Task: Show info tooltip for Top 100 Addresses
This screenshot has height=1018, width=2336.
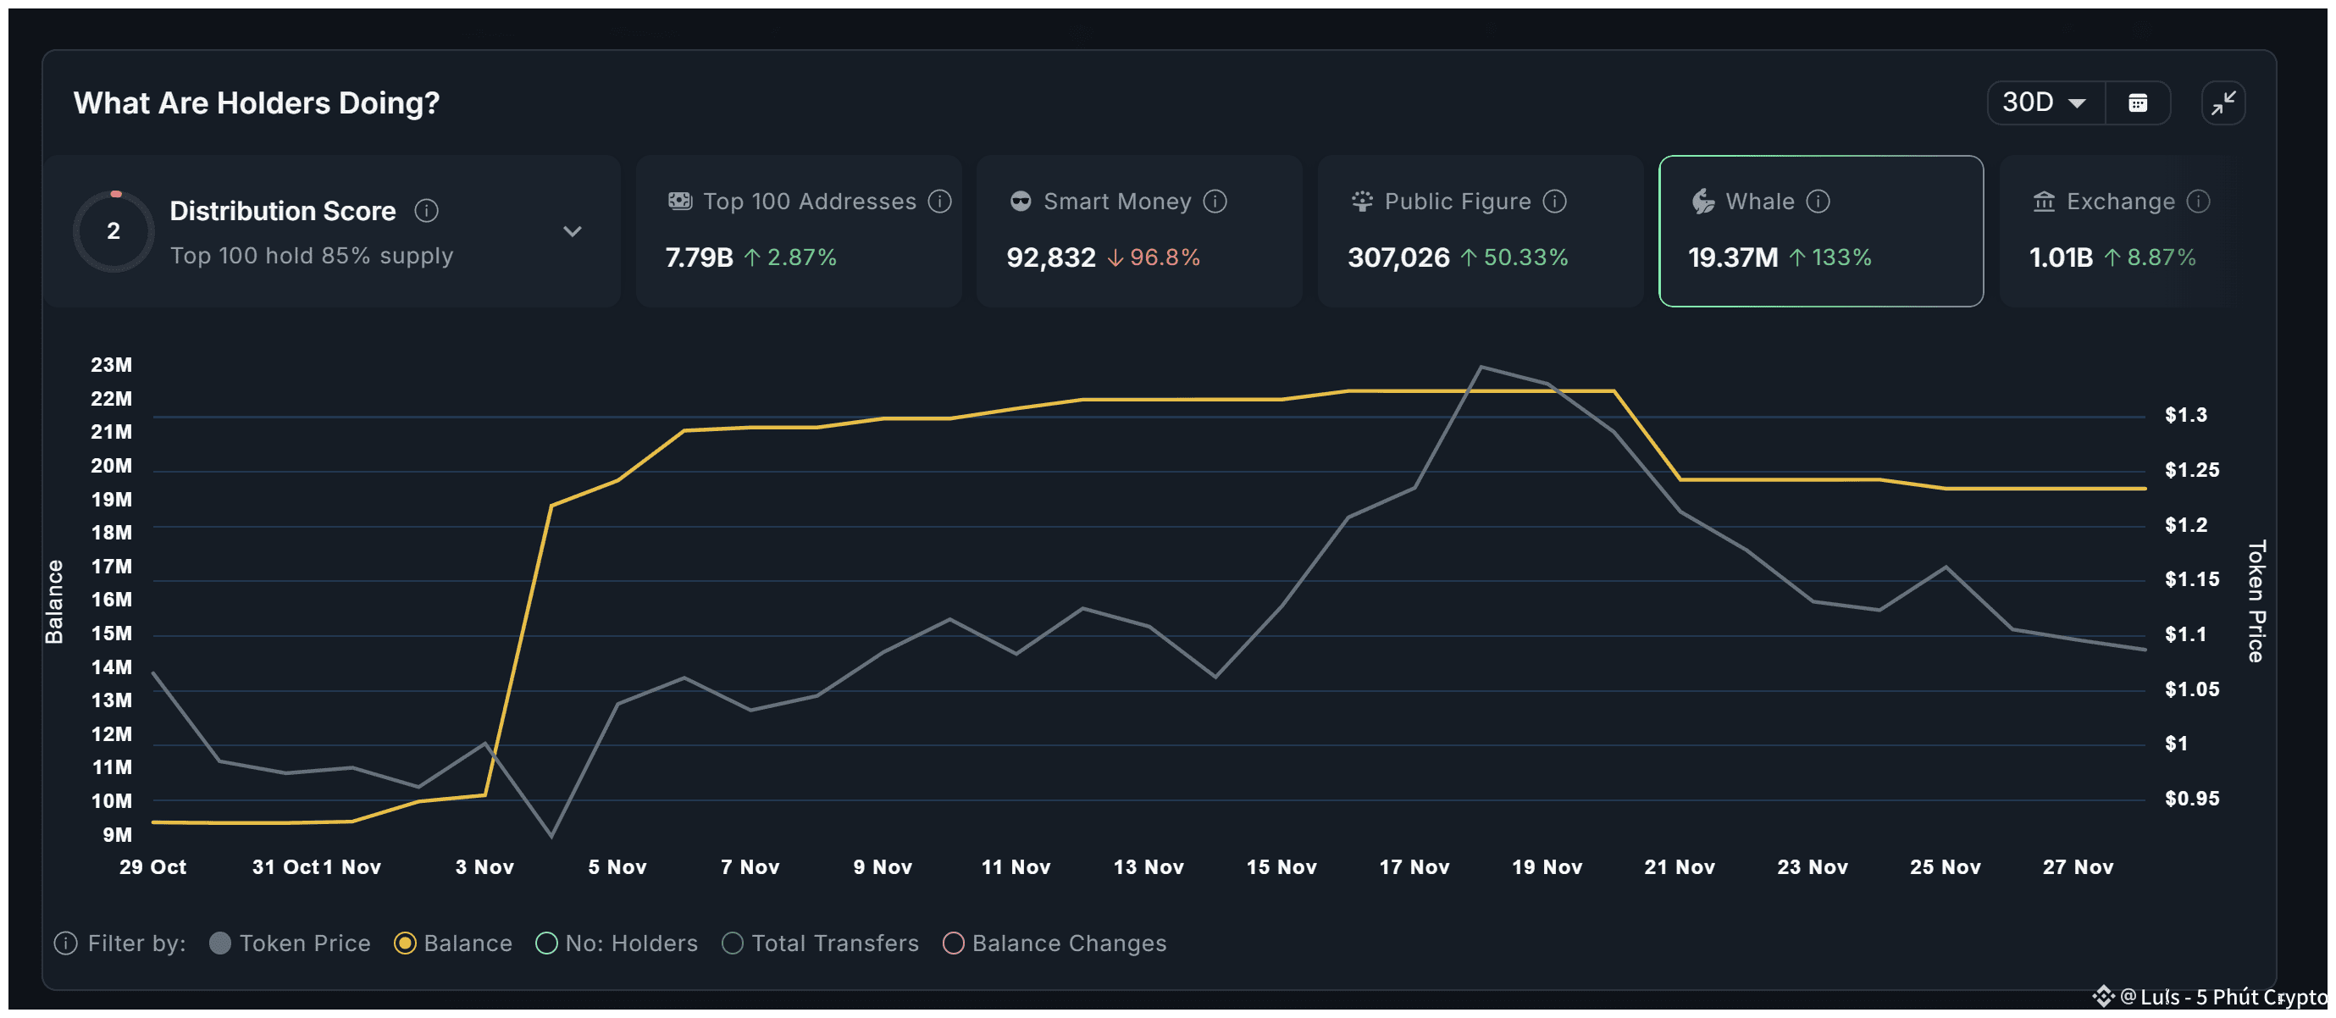Action: pyautogui.click(x=940, y=202)
